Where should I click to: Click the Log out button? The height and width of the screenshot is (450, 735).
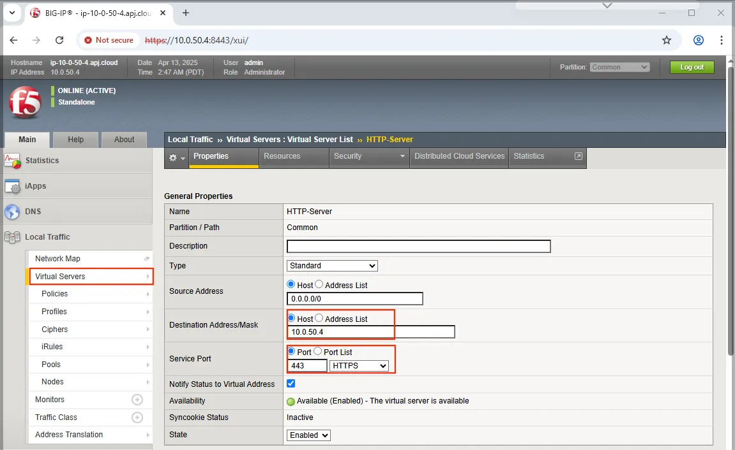tap(692, 67)
